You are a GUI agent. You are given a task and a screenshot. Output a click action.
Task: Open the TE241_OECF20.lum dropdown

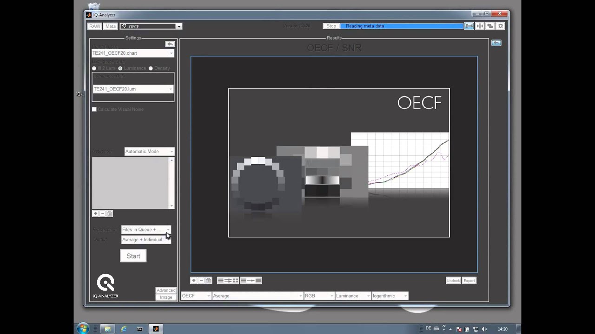[133, 89]
